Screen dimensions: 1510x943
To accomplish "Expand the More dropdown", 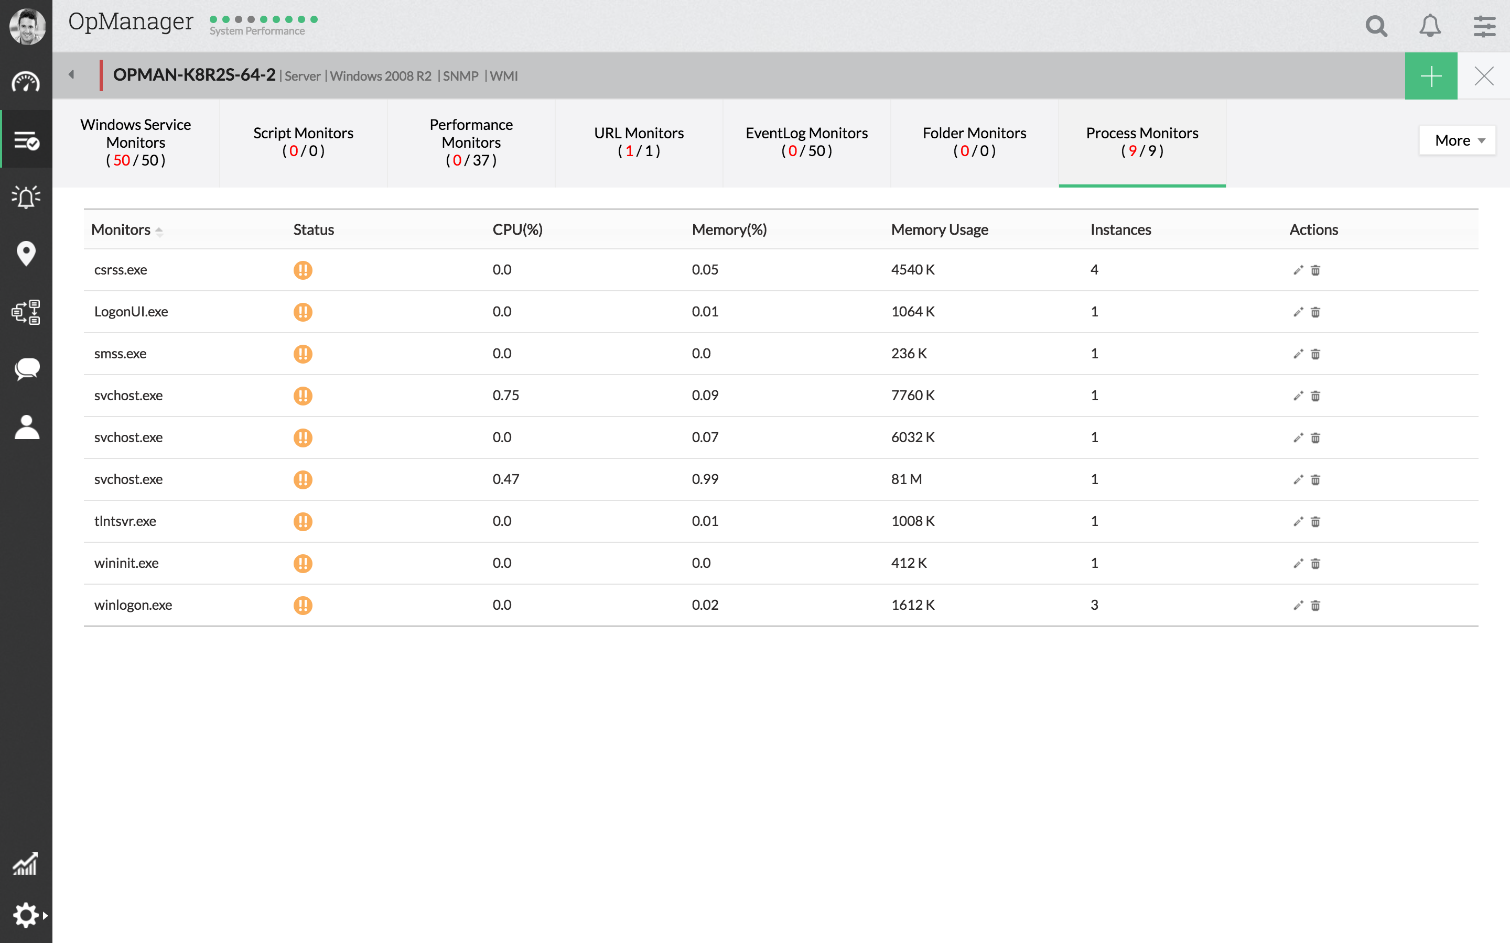I will pyautogui.click(x=1458, y=140).
